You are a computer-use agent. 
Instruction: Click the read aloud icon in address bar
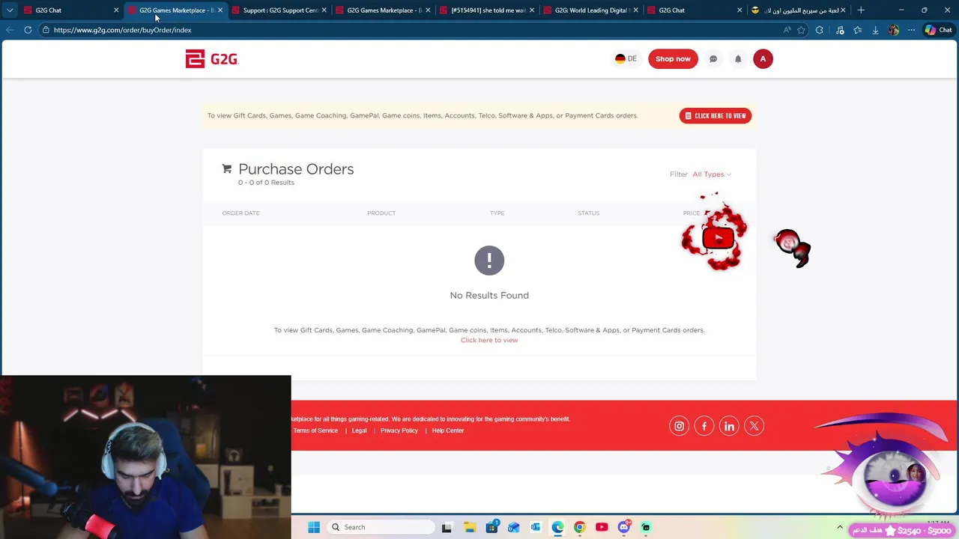click(787, 30)
